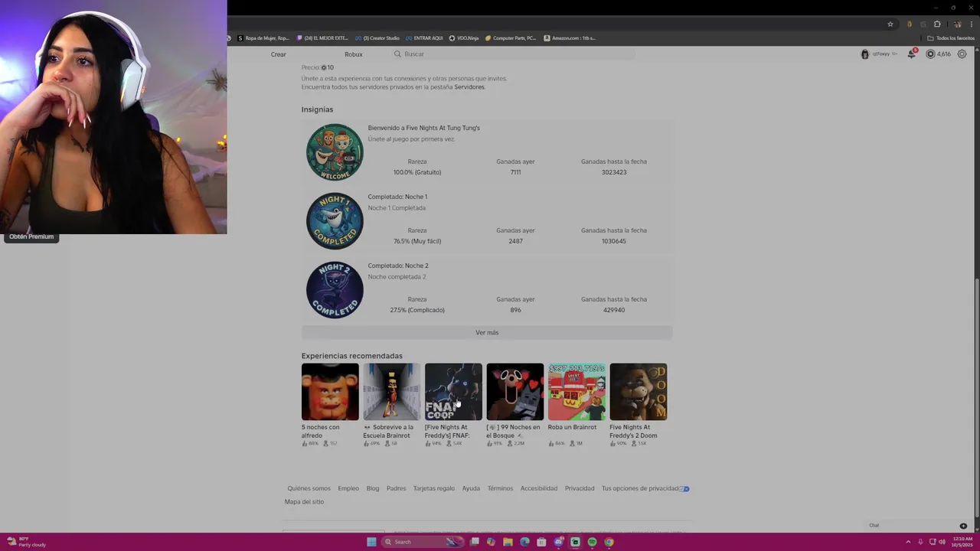Open the Computer Parts bookmark
This screenshot has height=551, width=980.
coord(511,37)
